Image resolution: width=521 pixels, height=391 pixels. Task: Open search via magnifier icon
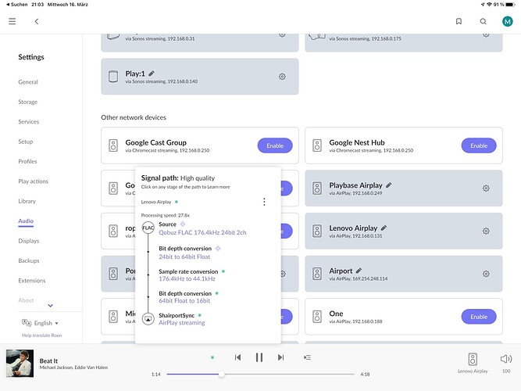pyautogui.click(x=484, y=21)
